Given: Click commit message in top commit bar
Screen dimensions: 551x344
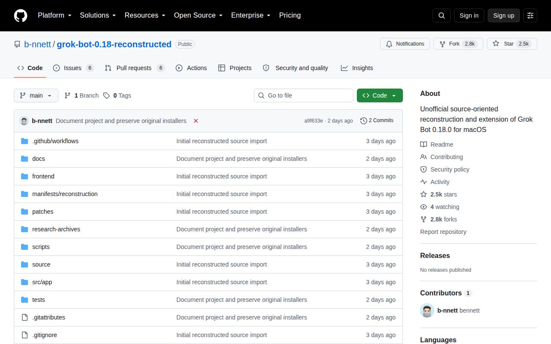Looking at the screenshot, I should 121,121.
